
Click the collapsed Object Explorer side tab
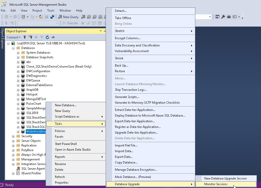coord(2,38)
